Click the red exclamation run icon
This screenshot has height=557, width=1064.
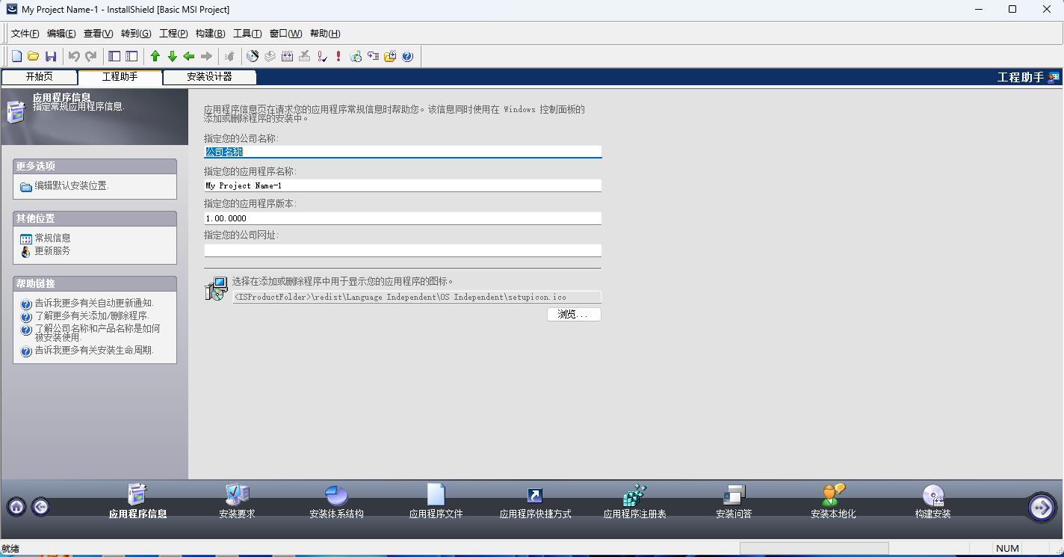338,56
